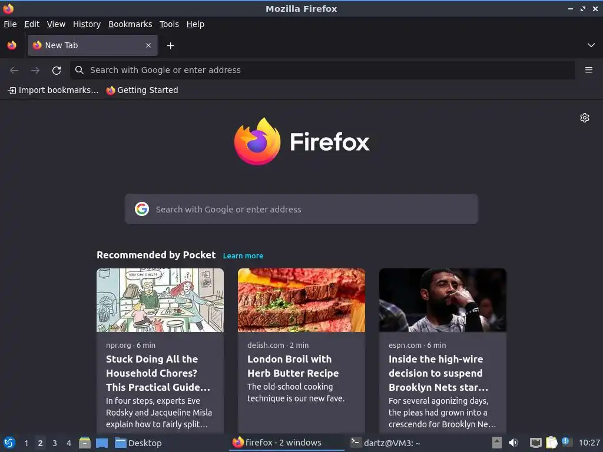
Task: Click the magnifier icon in address bar
Action: click(79, 70)
